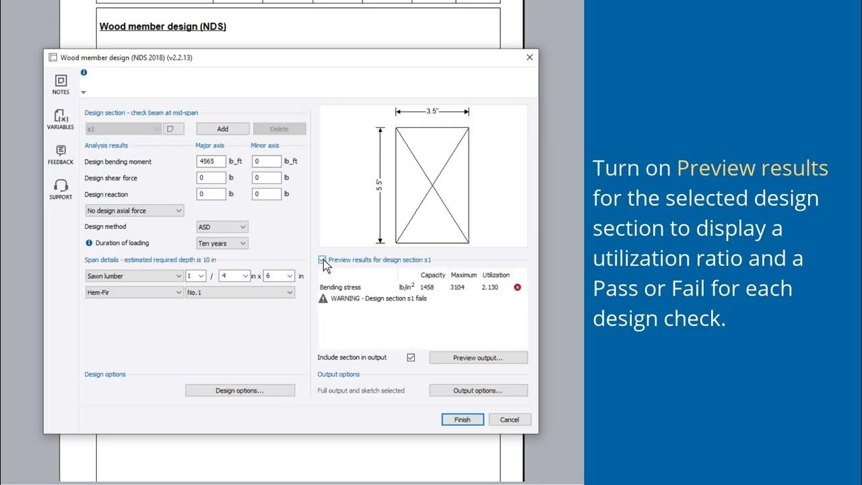This screenshot has width=862, height=485.
Task: Open the Ten years duration dropdown
Action: coord(222,243)
